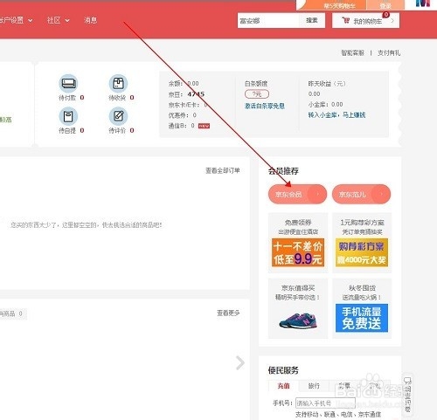
Task: Click the 待收货 pending delivery icon
Action: 118,83
